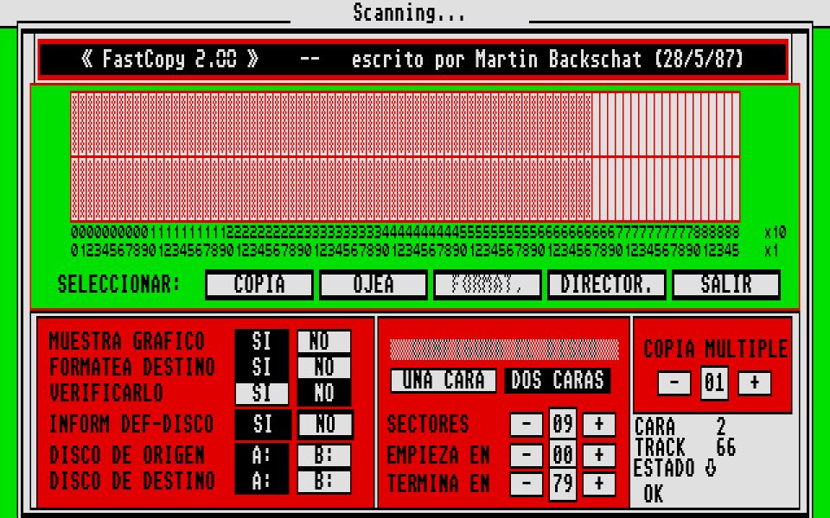The width and height of the screenshot is (830, 518).
Task: Set INFORM DEF-DISCO to NO
Action: (x=325, y=425)
